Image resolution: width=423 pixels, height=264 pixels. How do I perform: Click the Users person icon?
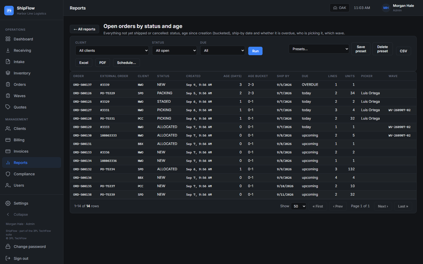tap(8, 185)
